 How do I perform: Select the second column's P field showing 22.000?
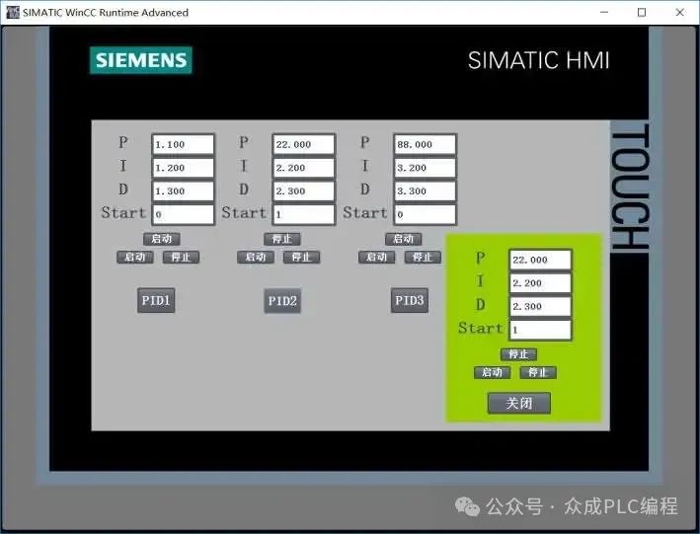[303, 145]
